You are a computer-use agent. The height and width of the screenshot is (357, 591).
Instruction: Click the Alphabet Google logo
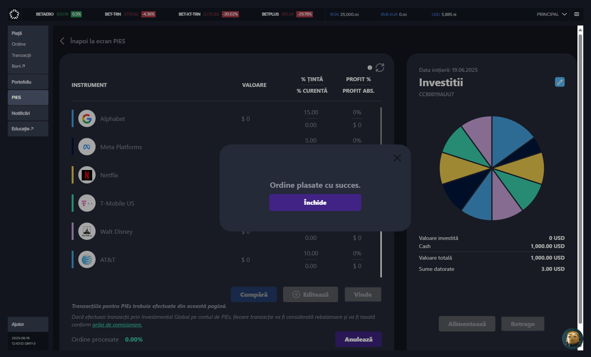click(87, 119)
